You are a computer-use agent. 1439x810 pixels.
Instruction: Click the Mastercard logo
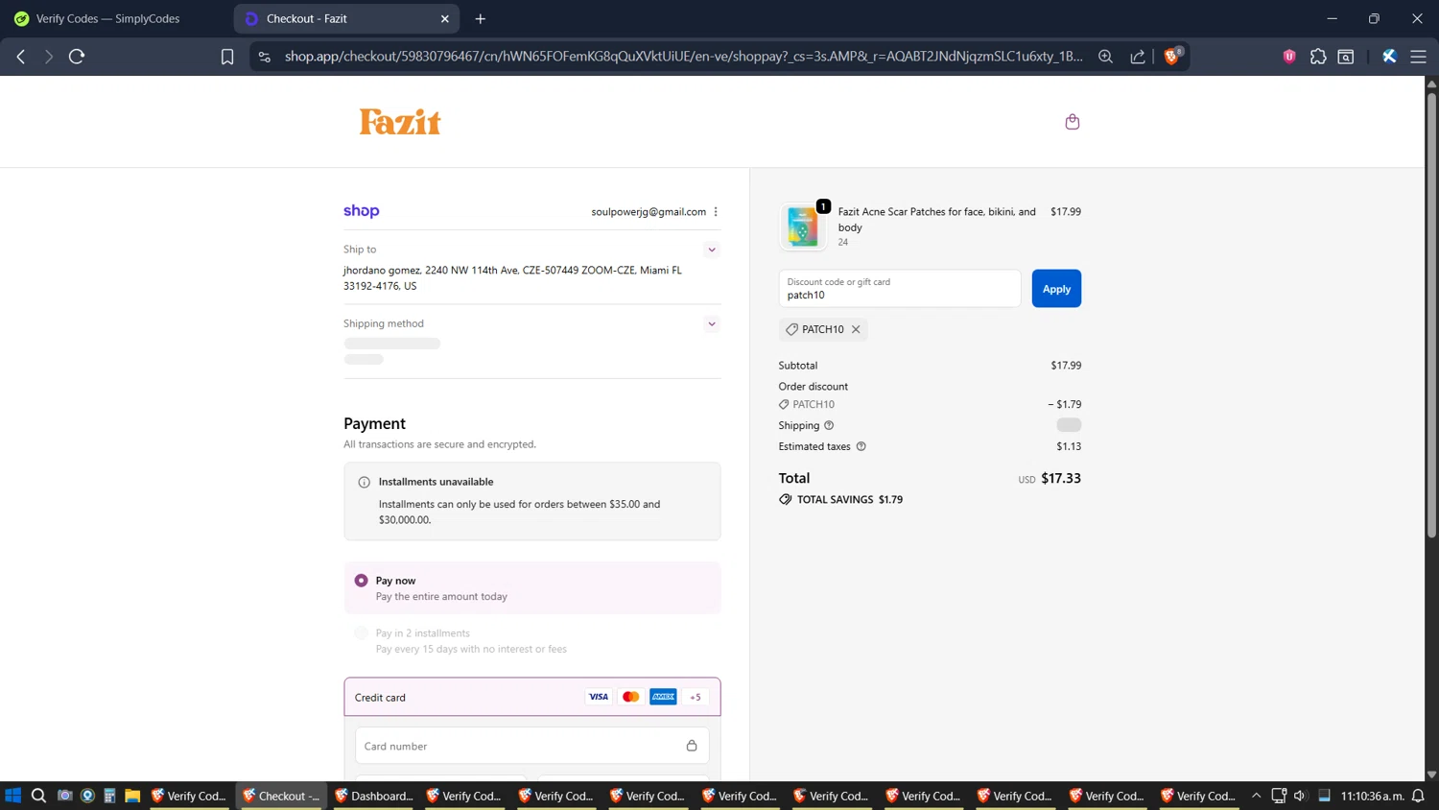630,697
